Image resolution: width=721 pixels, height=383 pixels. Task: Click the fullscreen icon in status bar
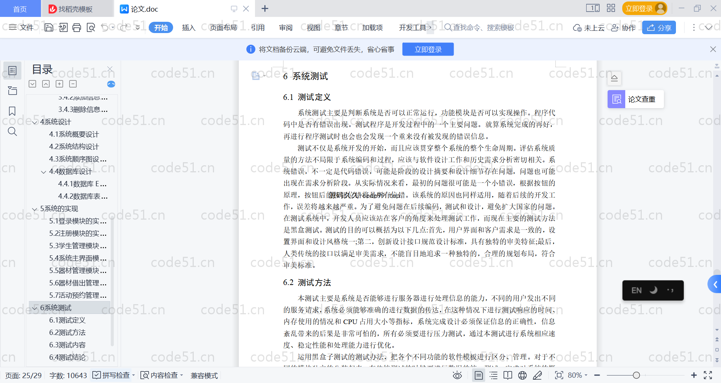(x=708, y=375)
